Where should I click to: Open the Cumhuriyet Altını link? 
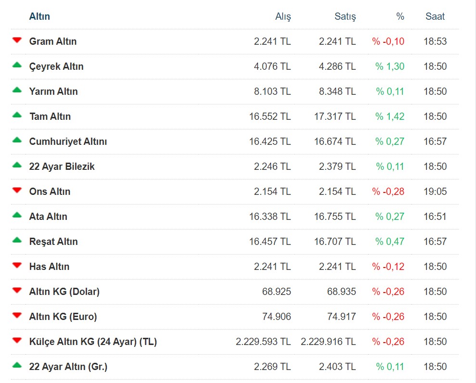click(68, 141)
